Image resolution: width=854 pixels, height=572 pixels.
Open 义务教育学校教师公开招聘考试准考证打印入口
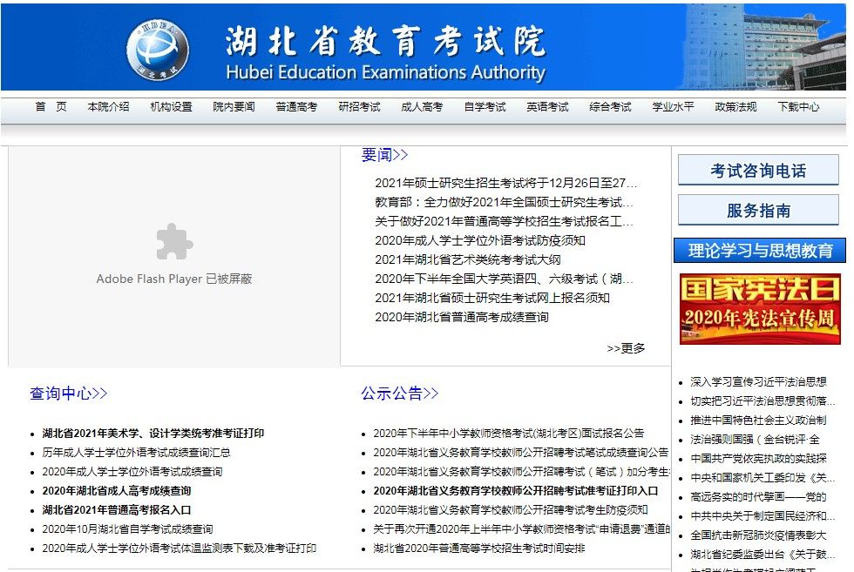(x=516, y=490)
